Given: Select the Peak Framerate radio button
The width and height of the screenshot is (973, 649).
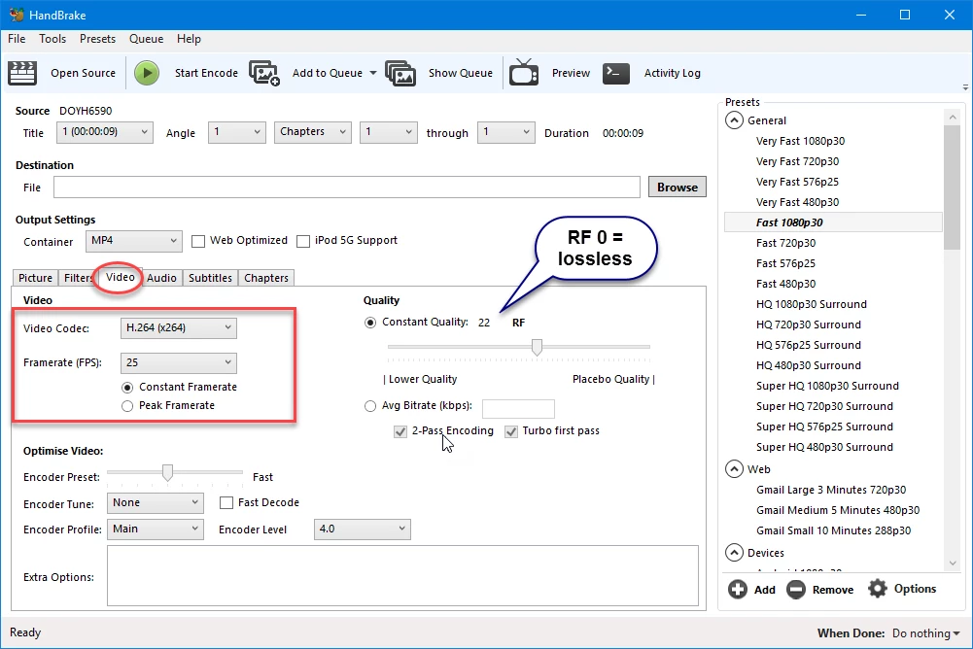Looking at the screenshot, I should (127, 406).
